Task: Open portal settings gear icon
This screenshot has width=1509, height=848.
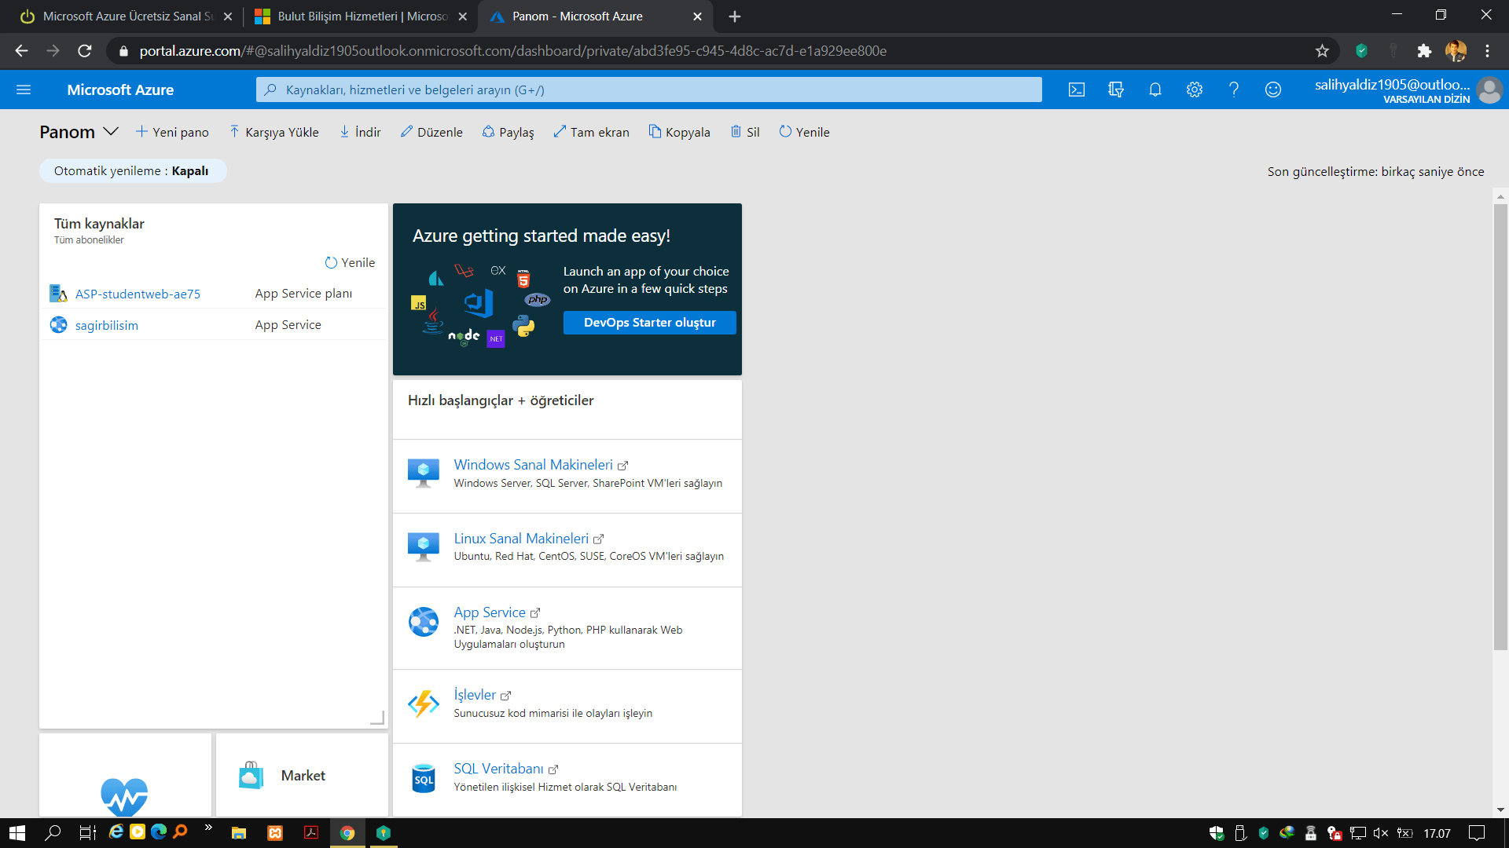Action: (x=1195, y=90)
